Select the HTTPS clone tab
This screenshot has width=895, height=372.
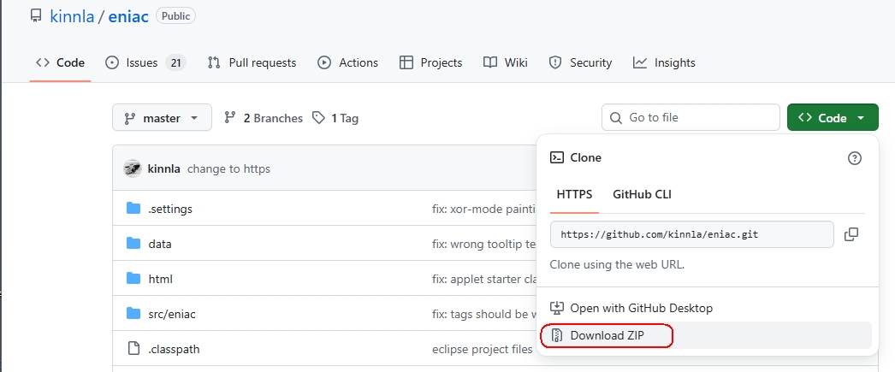click(x=574, y=194)
